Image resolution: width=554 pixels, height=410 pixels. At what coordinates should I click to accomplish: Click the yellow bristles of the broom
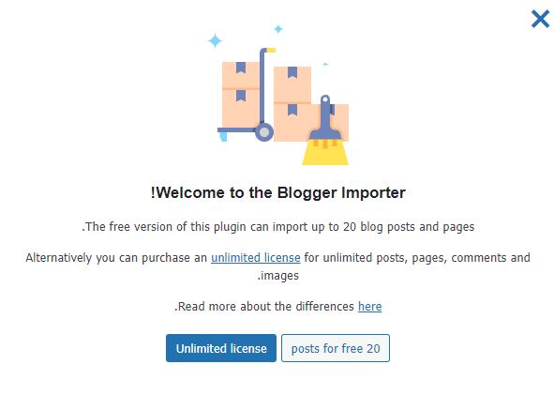[x=325, y=153]
